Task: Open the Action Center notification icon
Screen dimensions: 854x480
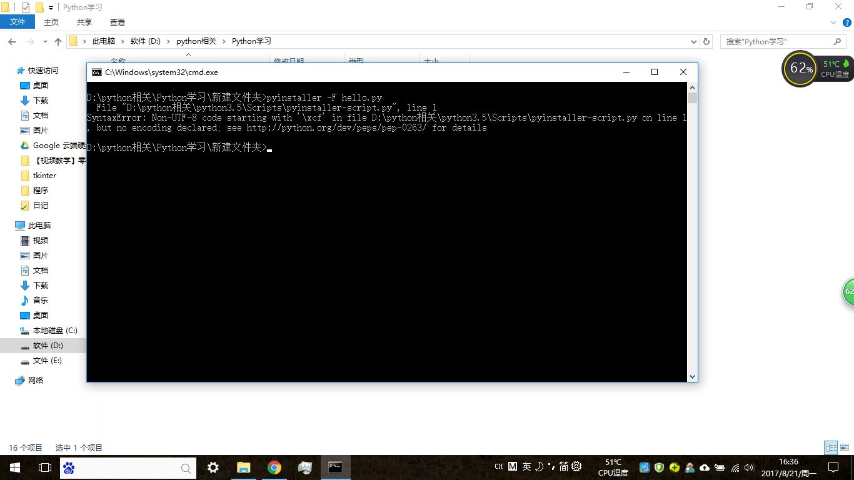Action: [833, 467]
